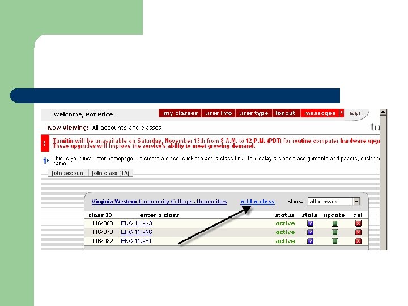Click the red alert icon beside Turnitin notice
The image size is (408, 306).
[x=45, y=143]
